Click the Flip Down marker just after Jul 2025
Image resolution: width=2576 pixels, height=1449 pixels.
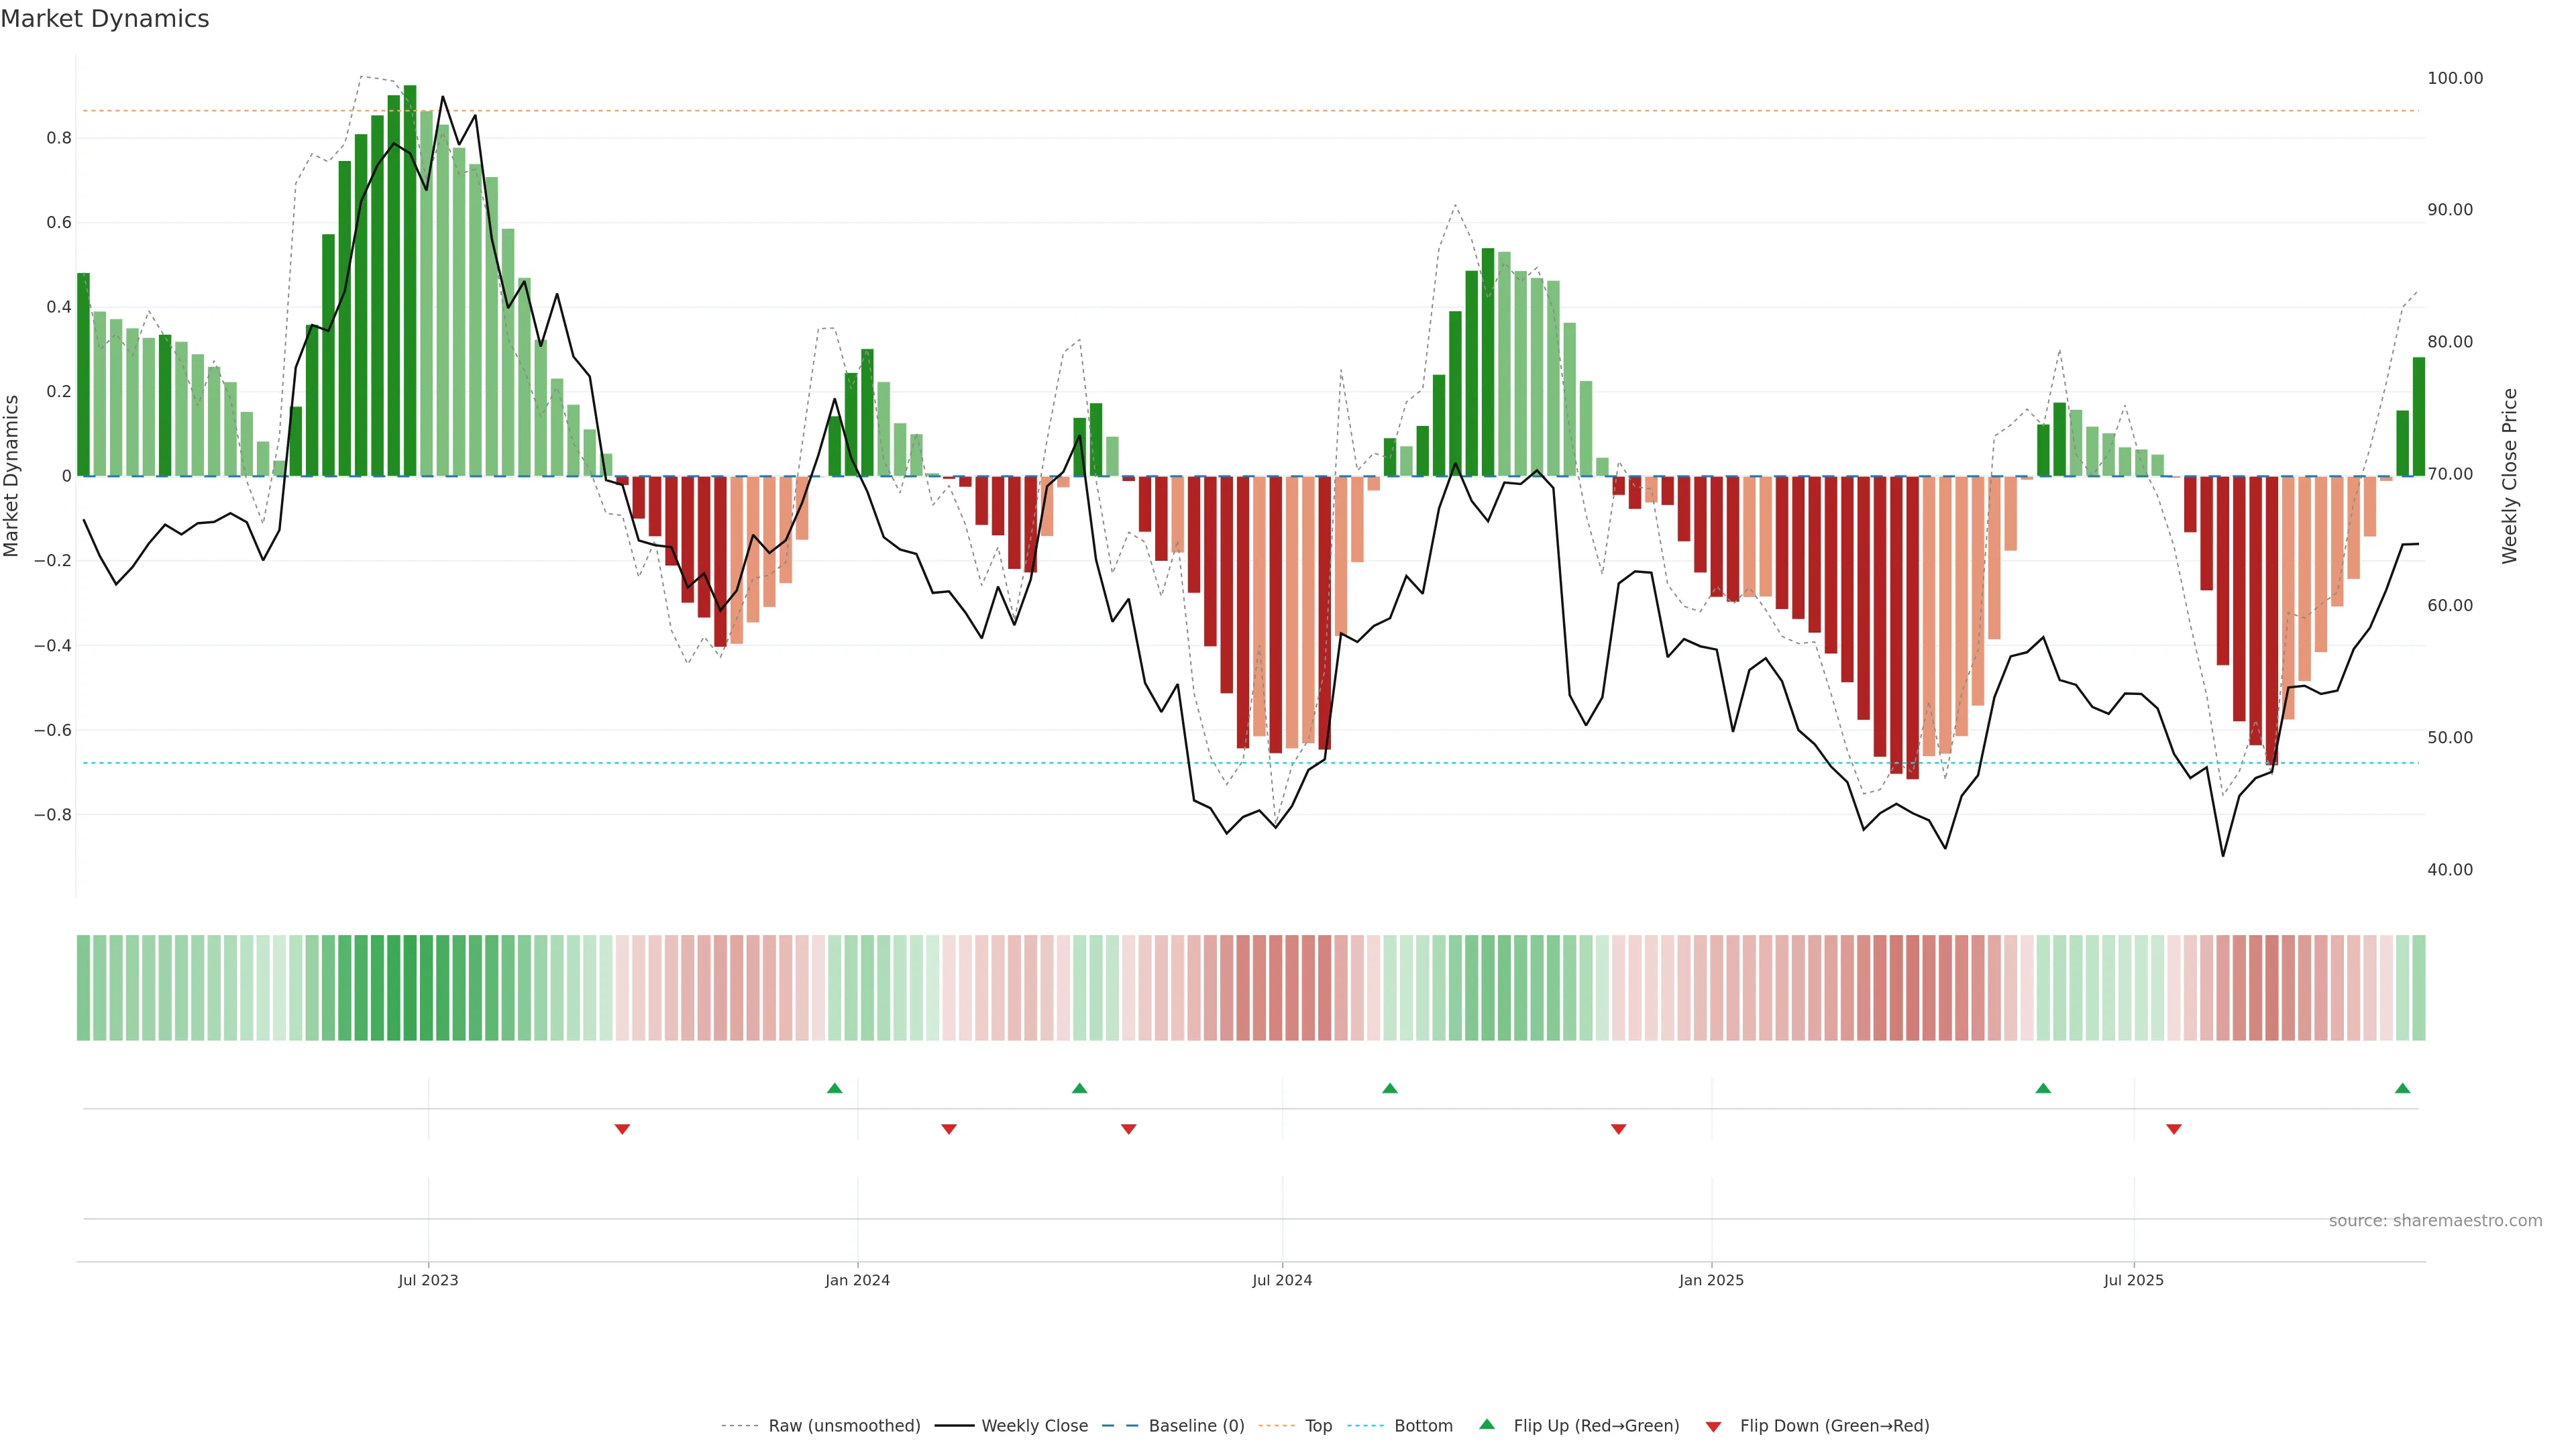tap(2173, 1129)
